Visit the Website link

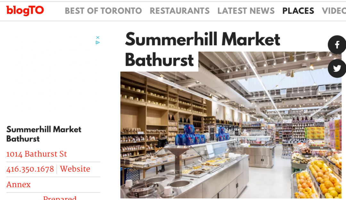click(75, 169)
